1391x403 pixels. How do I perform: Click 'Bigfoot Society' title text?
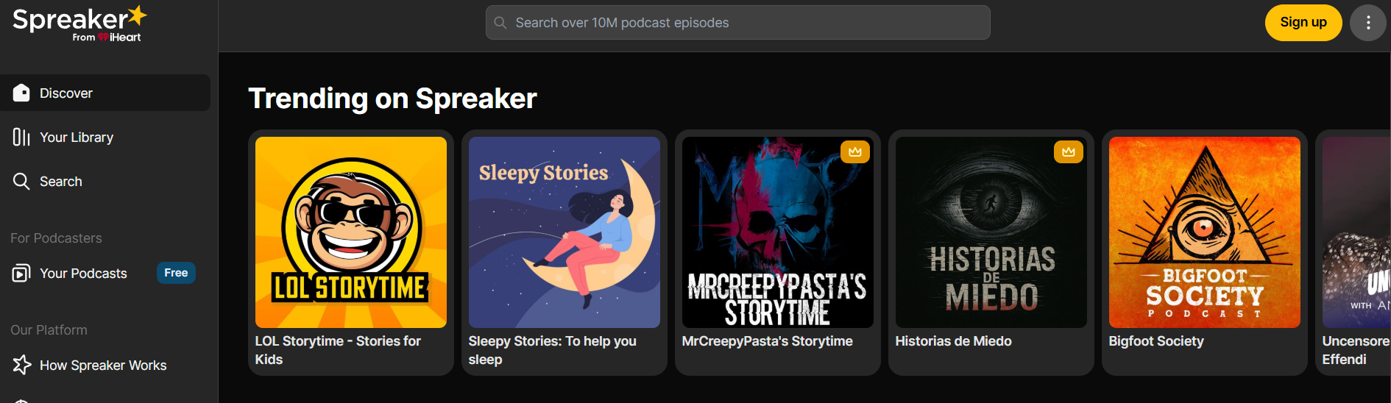coord(1156,341)
